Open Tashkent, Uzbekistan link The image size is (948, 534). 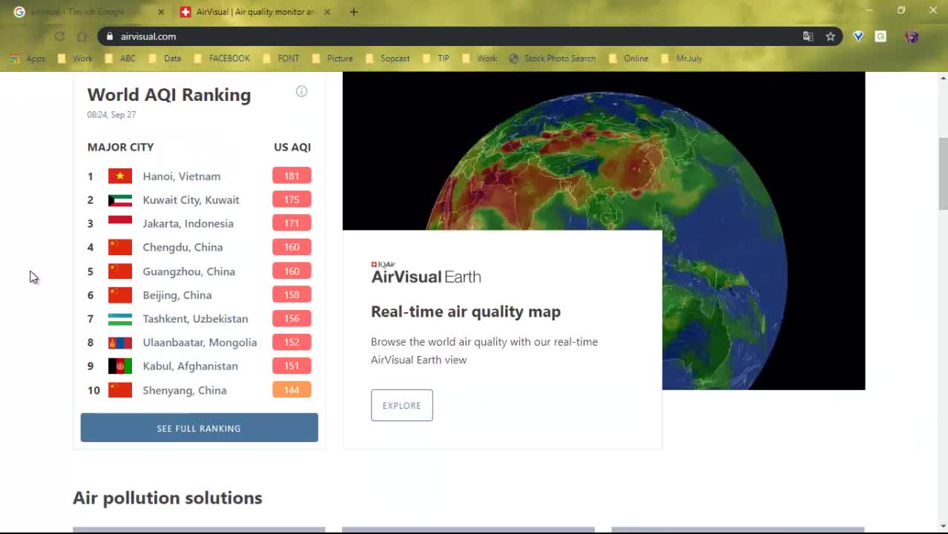point(195,319)
